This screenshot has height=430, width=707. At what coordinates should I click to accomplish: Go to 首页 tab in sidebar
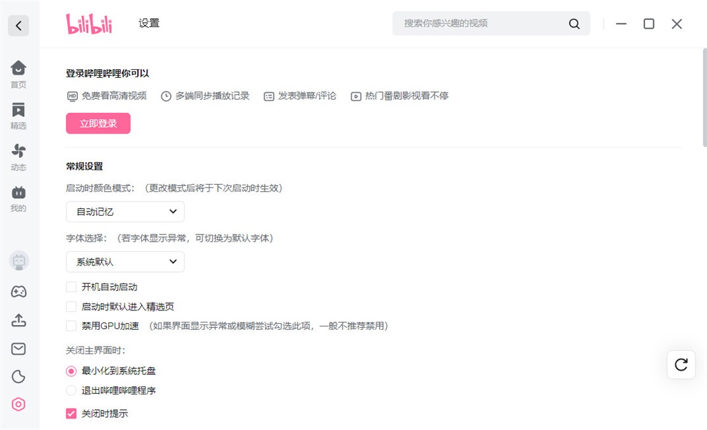(x=19, y=74)
